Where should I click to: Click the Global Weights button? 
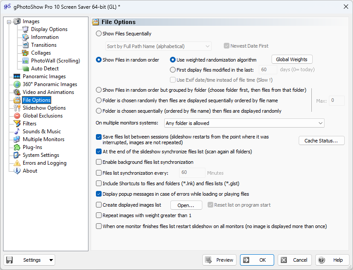tap(292, 59)
